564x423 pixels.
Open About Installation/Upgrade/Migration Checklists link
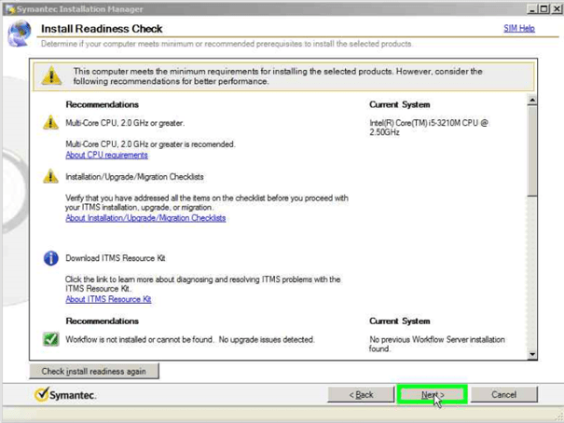(x=145, y=218)
